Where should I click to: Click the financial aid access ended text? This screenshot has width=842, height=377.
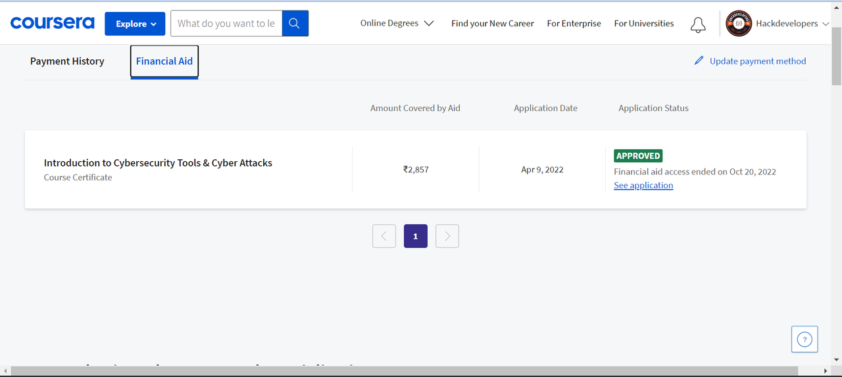point(695,172)
